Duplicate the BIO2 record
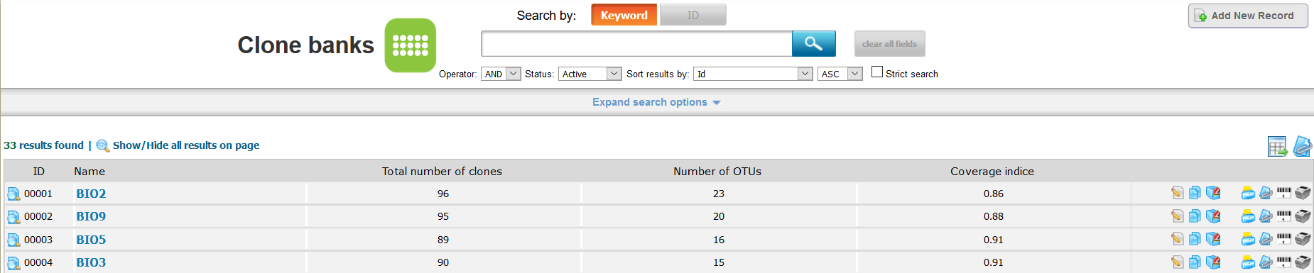Screen dimensions: 1314x273 coord(1195,193)
